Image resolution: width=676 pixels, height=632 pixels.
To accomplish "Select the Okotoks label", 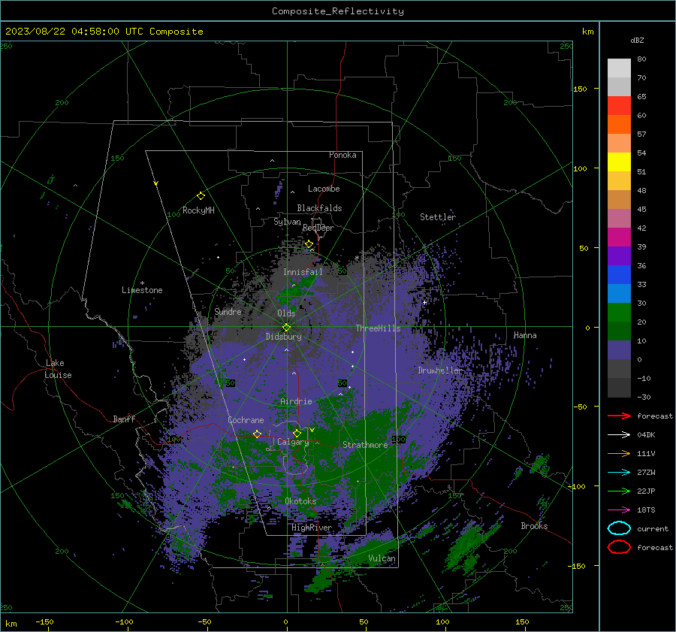I will click(x=300, y=501).
